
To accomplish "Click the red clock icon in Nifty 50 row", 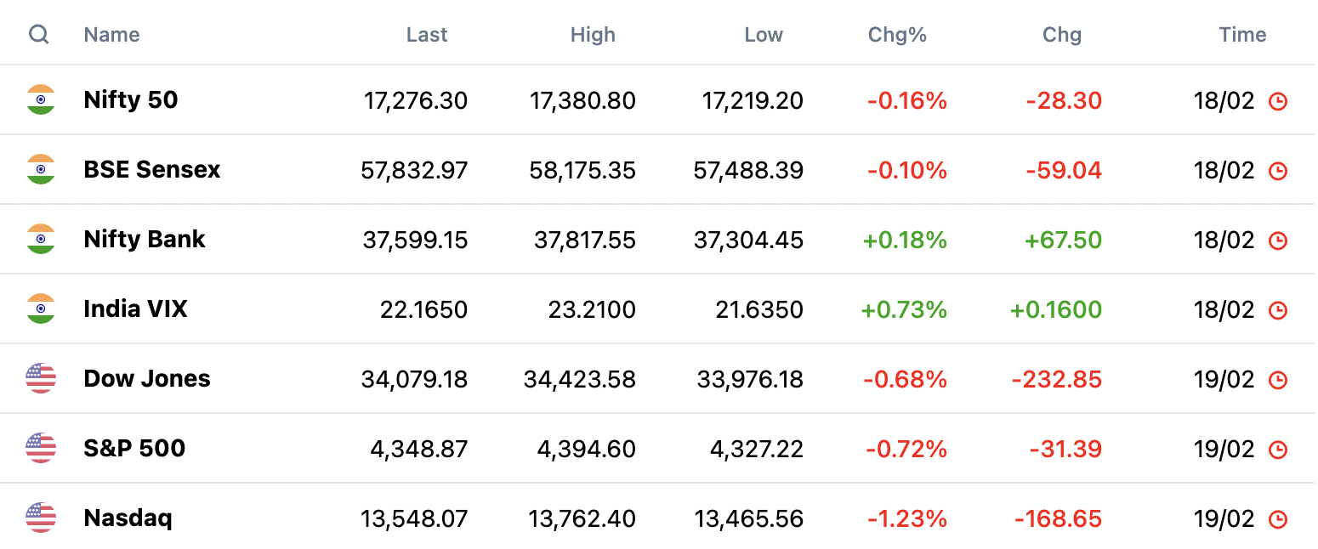I will [x=1277, y=101].
